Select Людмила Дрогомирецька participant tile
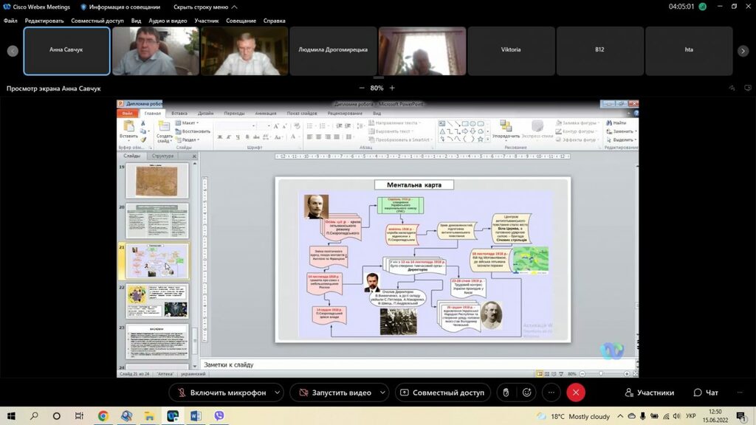The height and width of the screenshot is (425, 756). tap(333, 50)
